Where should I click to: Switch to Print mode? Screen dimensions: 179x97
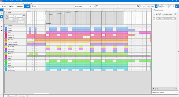(34, 6)
